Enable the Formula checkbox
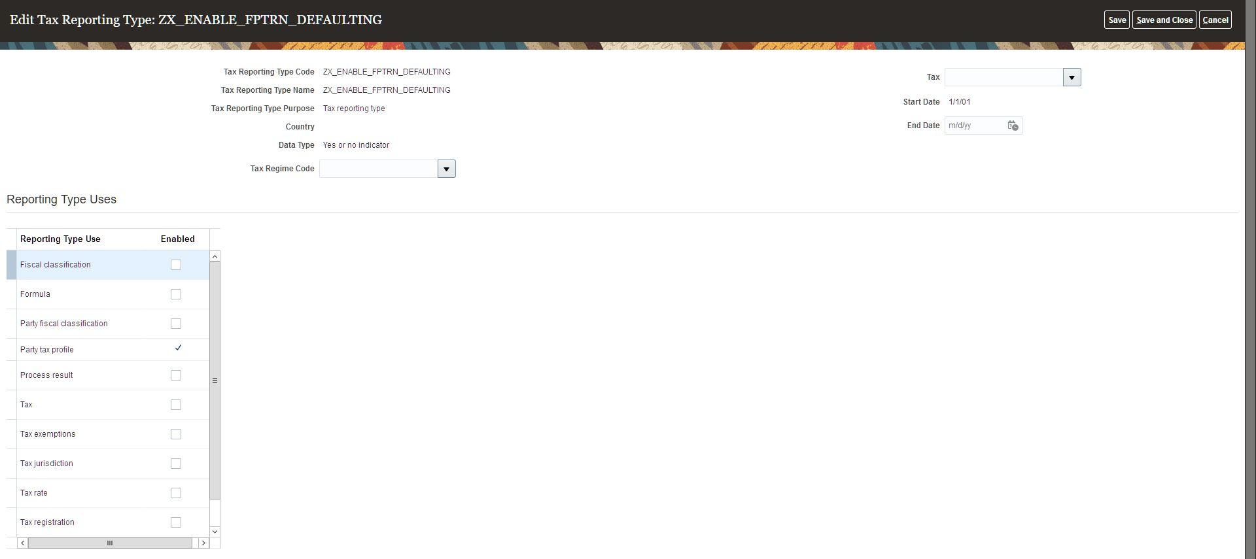 click(176, 294)
